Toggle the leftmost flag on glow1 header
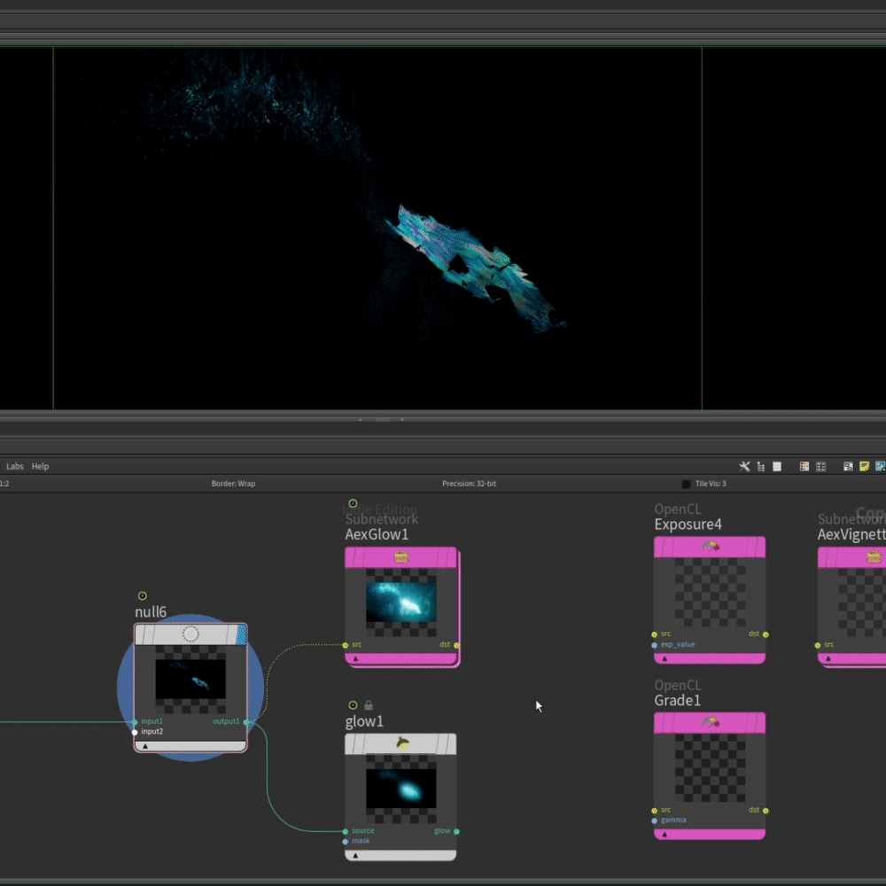Viewport: 886px width, 886px height. point(350,744)
